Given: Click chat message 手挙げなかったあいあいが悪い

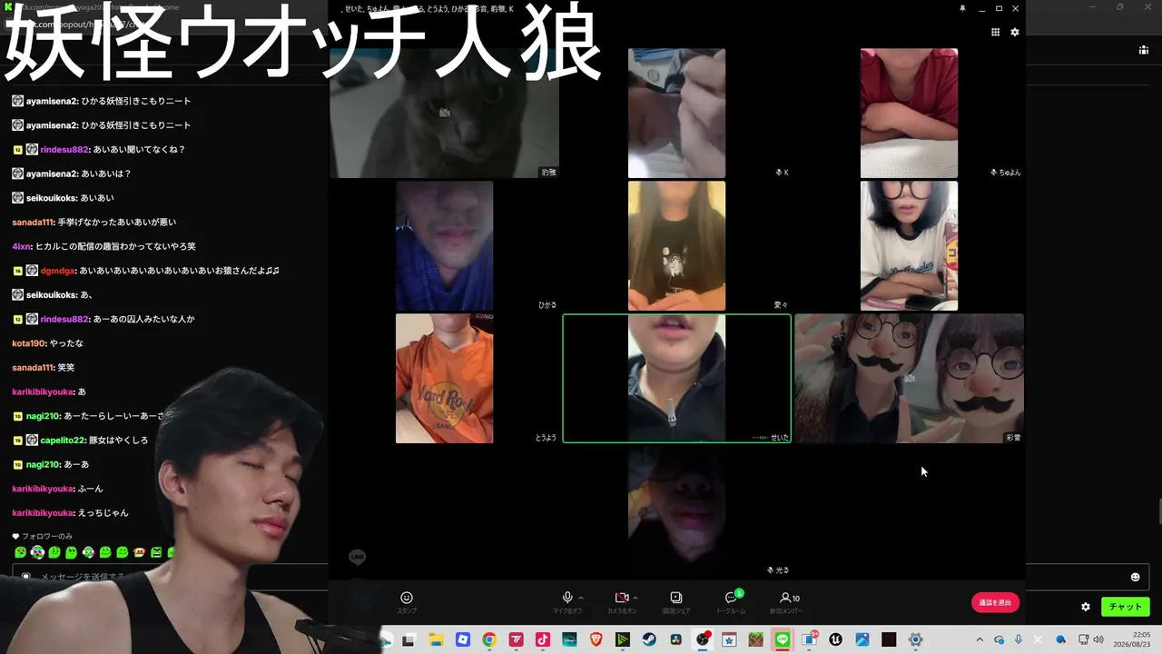Looking at the screenshot, I should tap(116, 222).
